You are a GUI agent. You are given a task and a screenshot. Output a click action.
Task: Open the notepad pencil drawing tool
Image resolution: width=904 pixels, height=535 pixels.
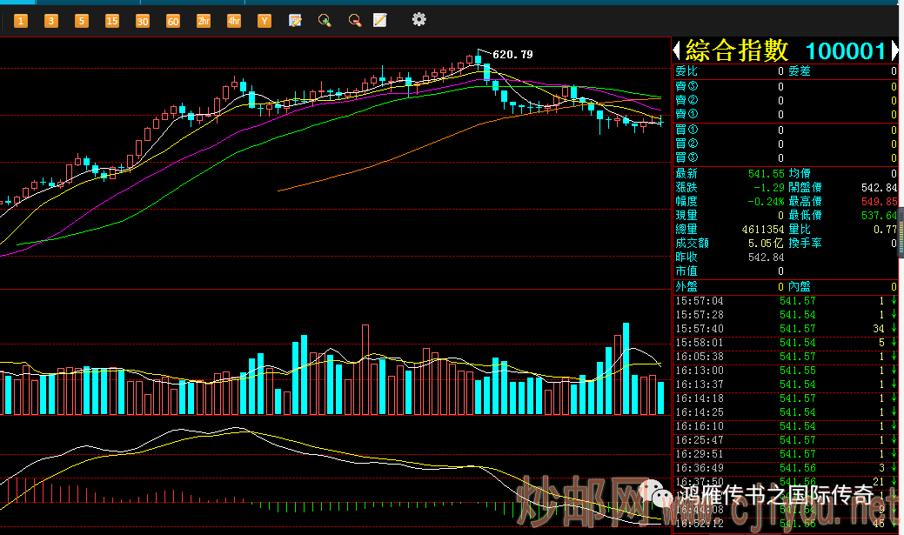[x=379, y=20]
